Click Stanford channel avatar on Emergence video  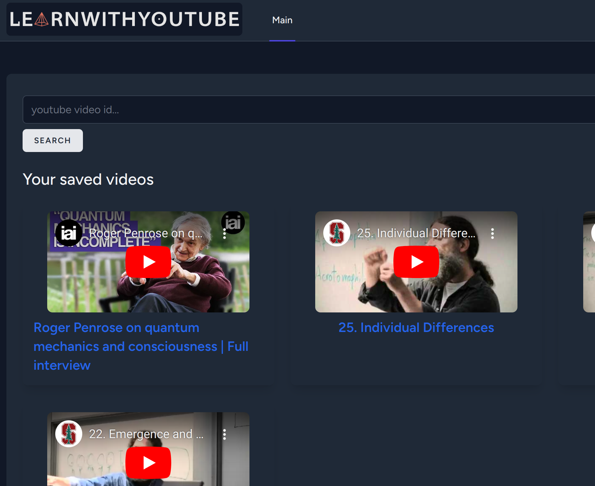pyautogui.click(x=69, y=434)
